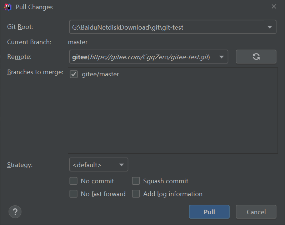Viewport: 285px width, 225px height.
Task: Click the refresh remote branches icon
Action: (x=256, y=56)
